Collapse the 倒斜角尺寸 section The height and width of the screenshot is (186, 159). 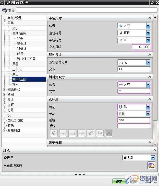pyautogui.click(x=150, y=77)
